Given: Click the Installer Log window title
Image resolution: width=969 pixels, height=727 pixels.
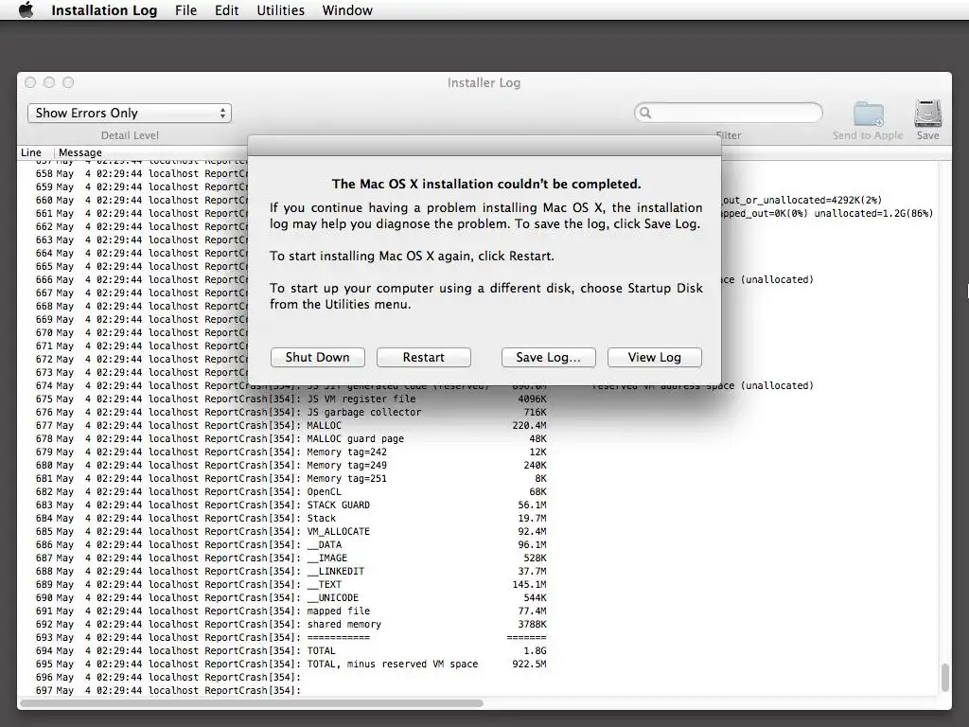Looking at the screenshot, I should (x=484, y=83).
